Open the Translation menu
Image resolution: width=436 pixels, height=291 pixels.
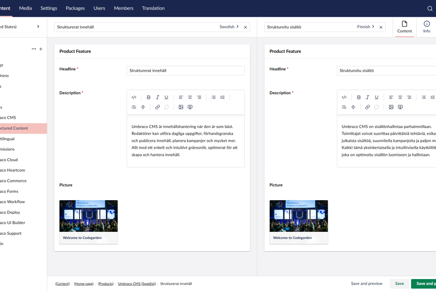point(153,8)
